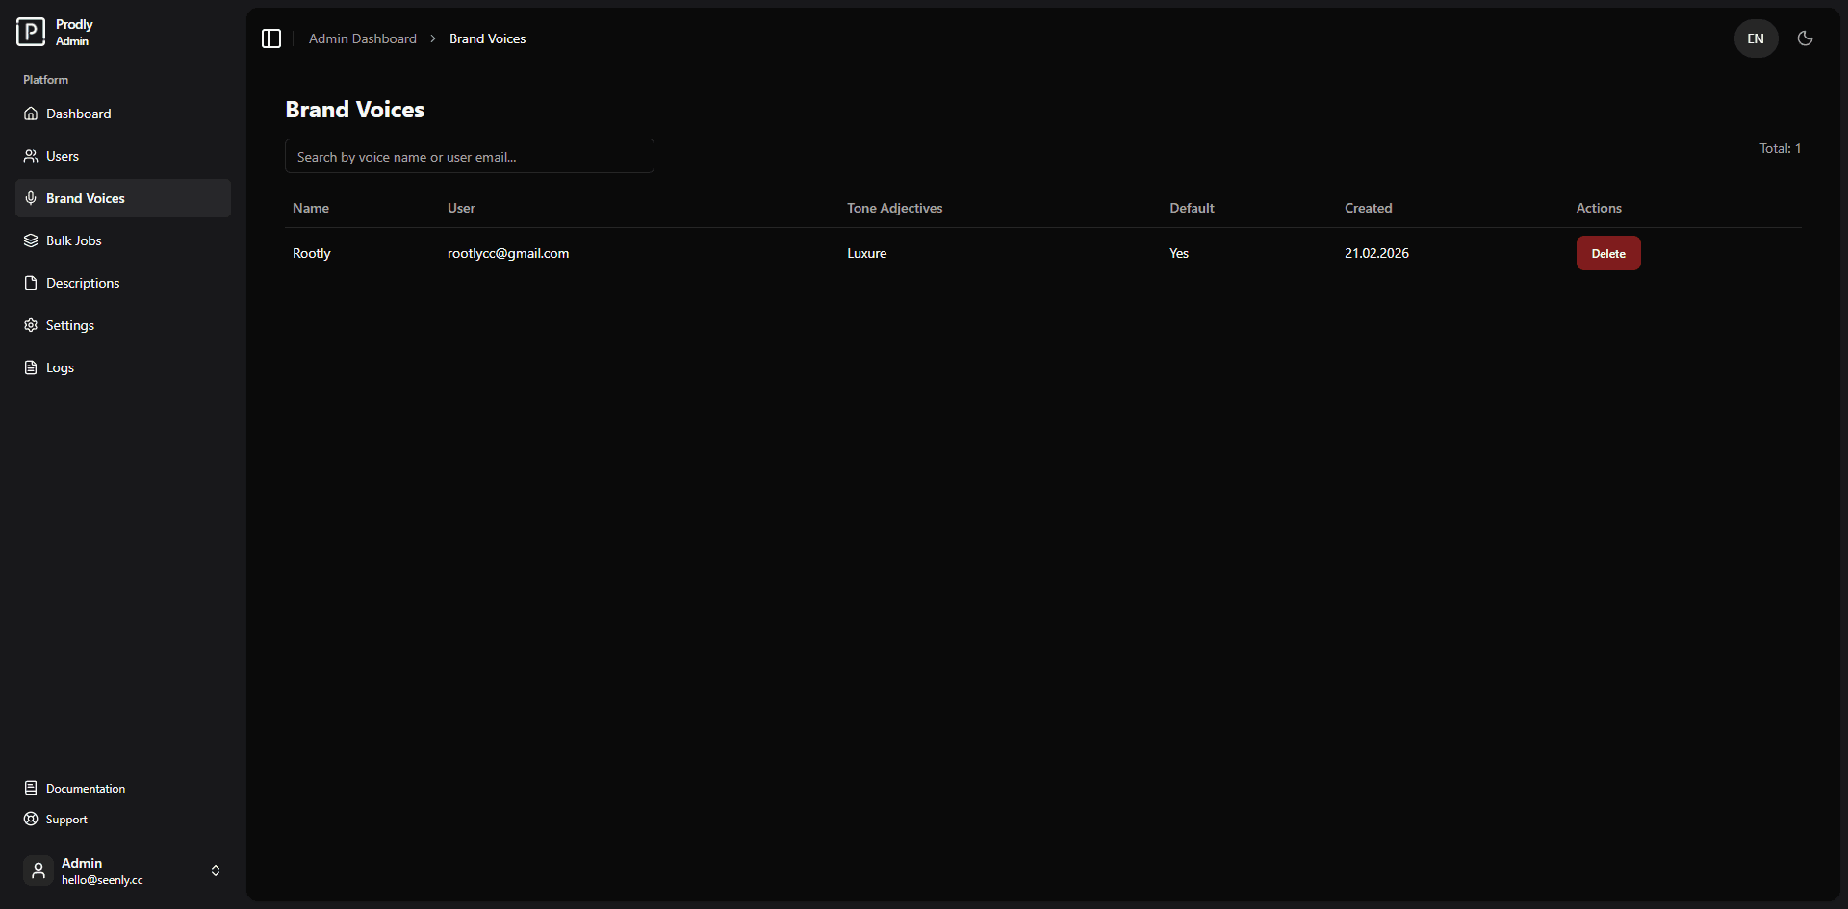1848x909 pixels.
Task: Switch to dark/light mode moon icon
Action: click(x=1805, y=38)
